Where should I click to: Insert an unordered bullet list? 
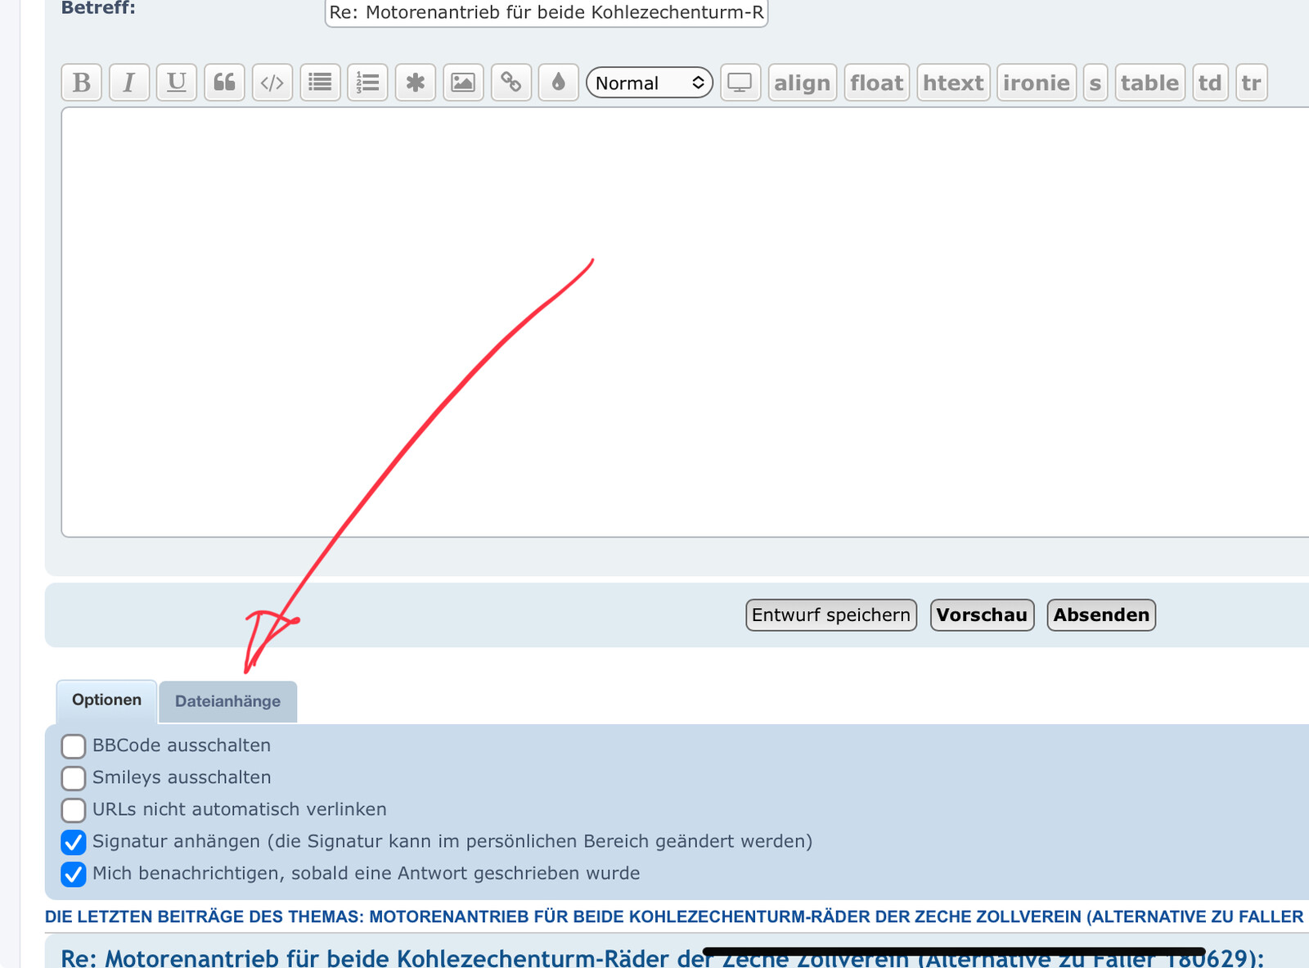pos(320,83)
